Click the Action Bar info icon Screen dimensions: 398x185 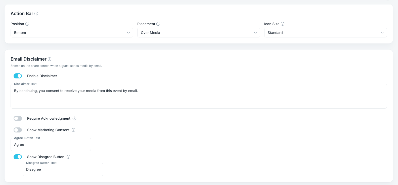(x=36, y=14)
